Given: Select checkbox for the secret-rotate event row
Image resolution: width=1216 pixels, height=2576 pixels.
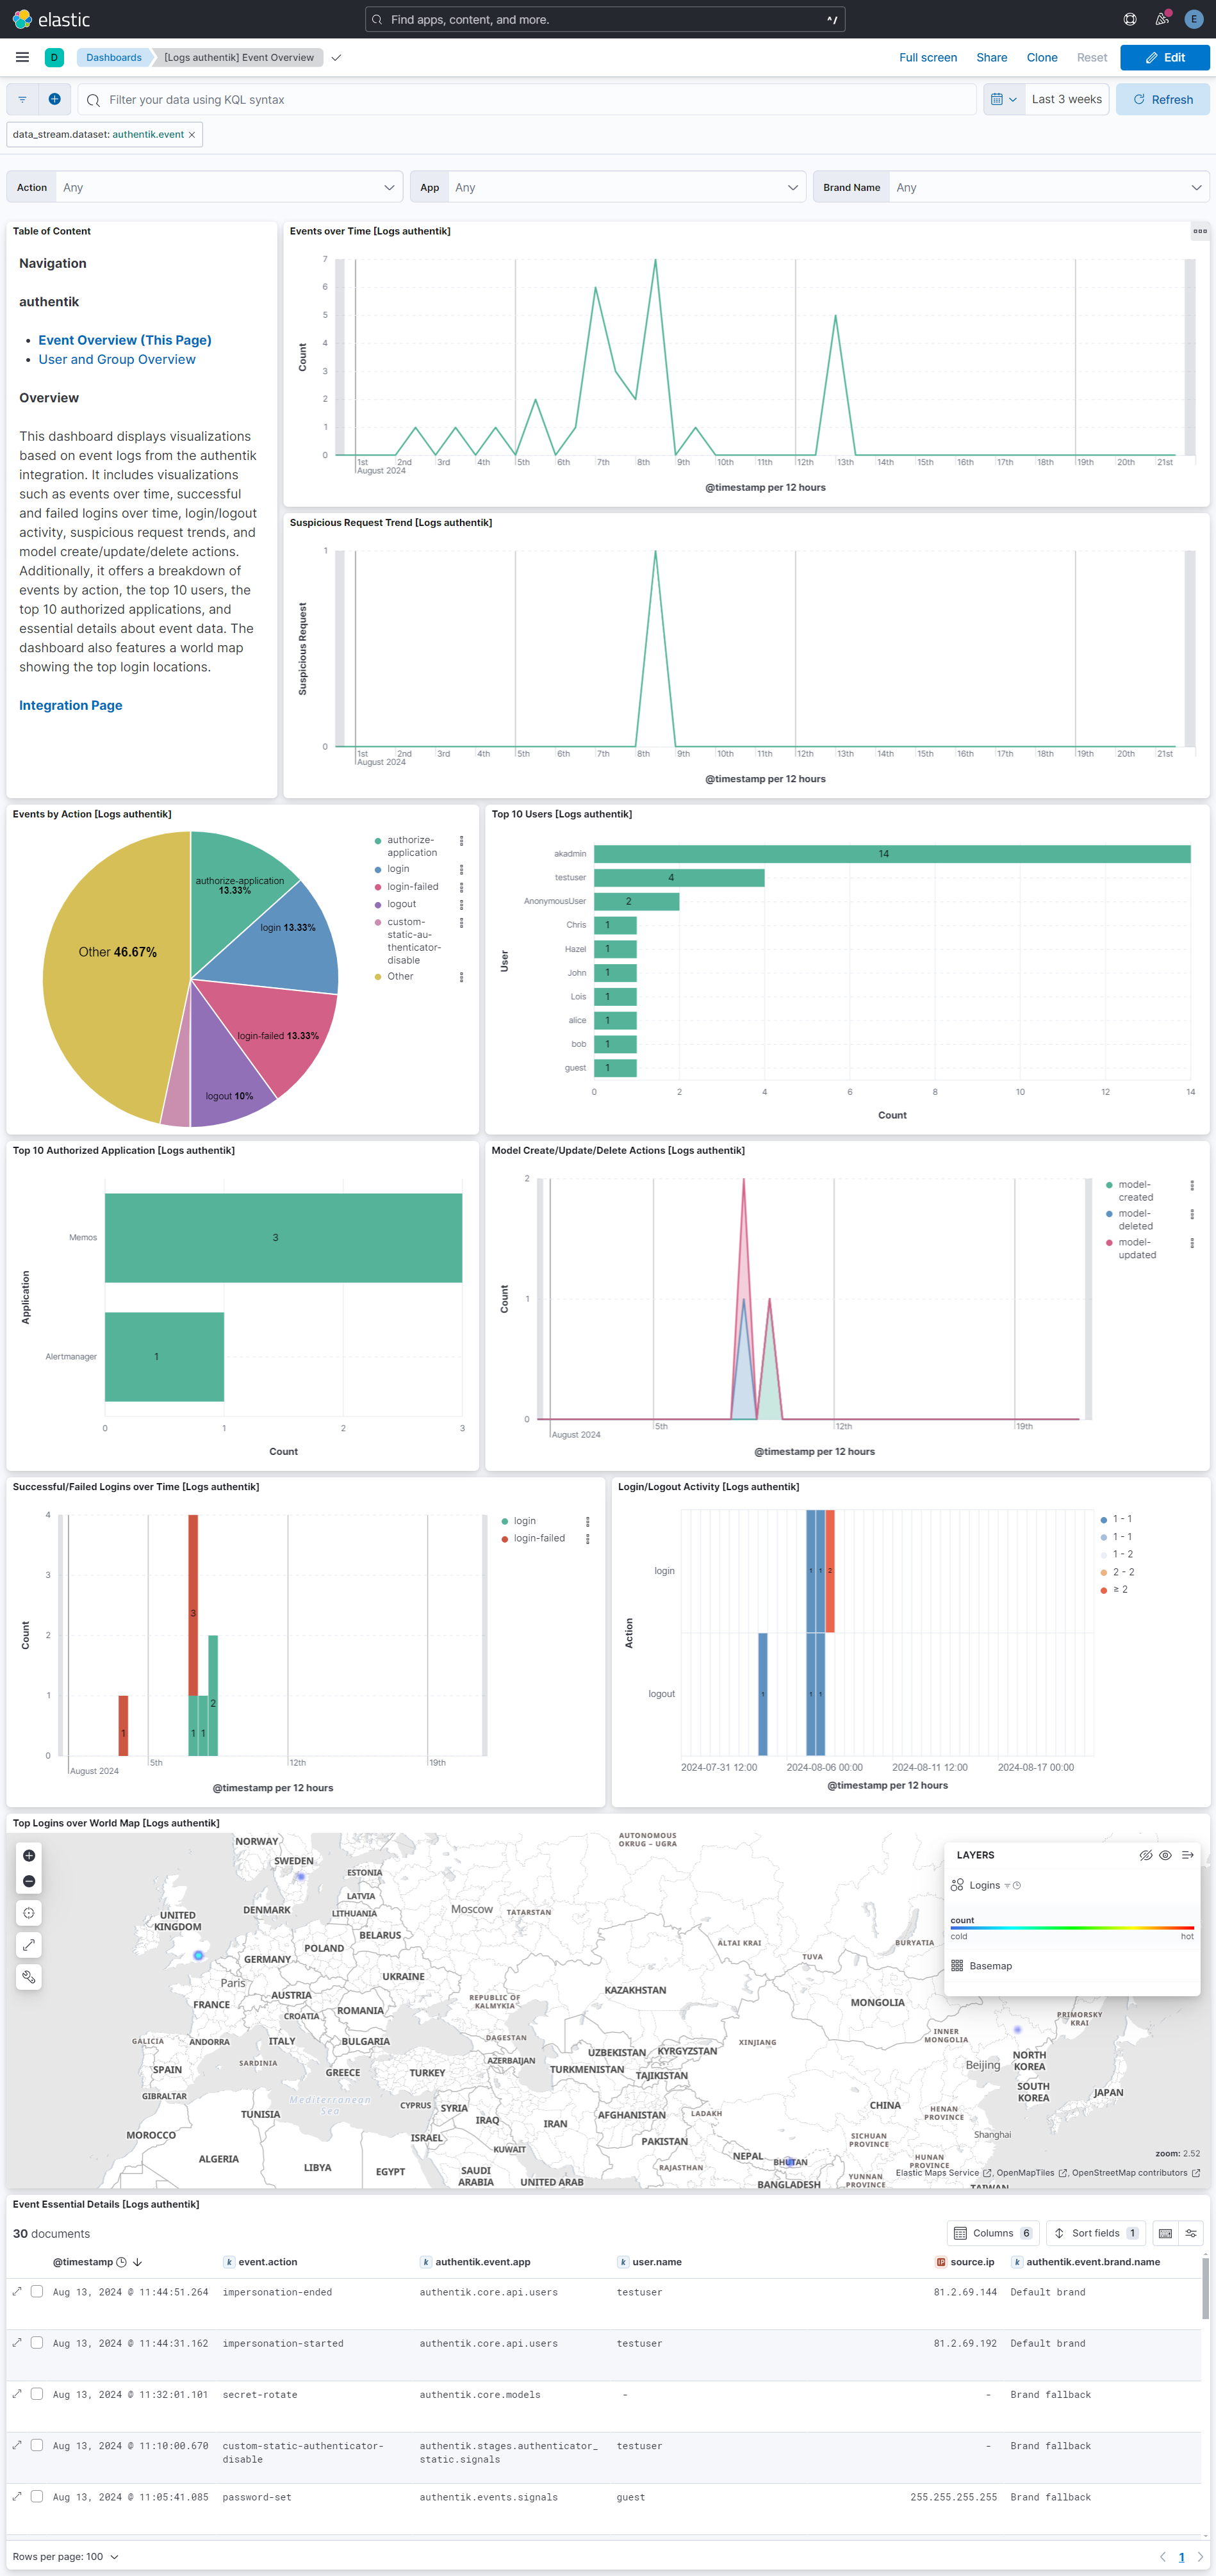Looking at the screenshot, I should pos(37,2394).
